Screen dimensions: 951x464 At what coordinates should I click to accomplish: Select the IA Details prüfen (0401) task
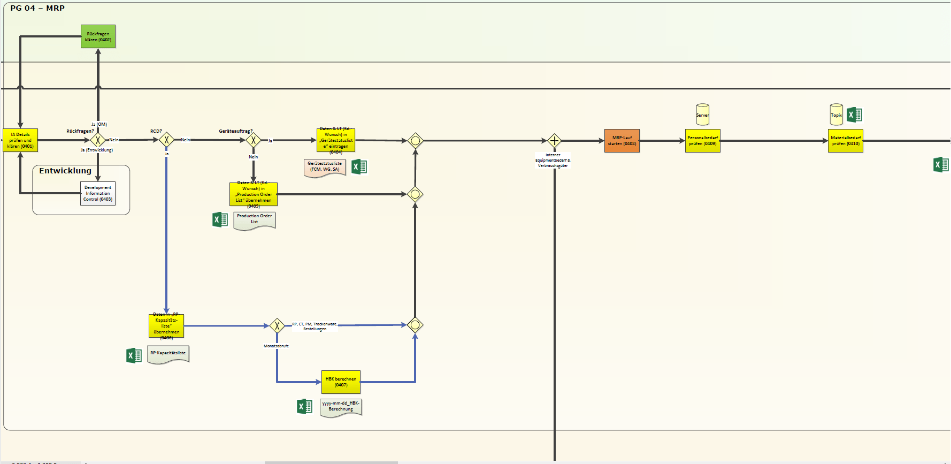(x=20, y=140)
